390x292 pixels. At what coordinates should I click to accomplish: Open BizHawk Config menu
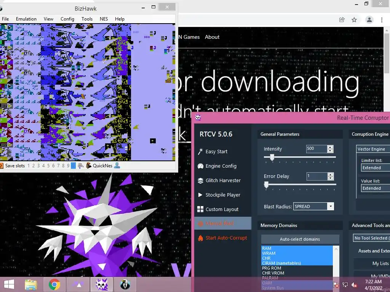[67, 19]
